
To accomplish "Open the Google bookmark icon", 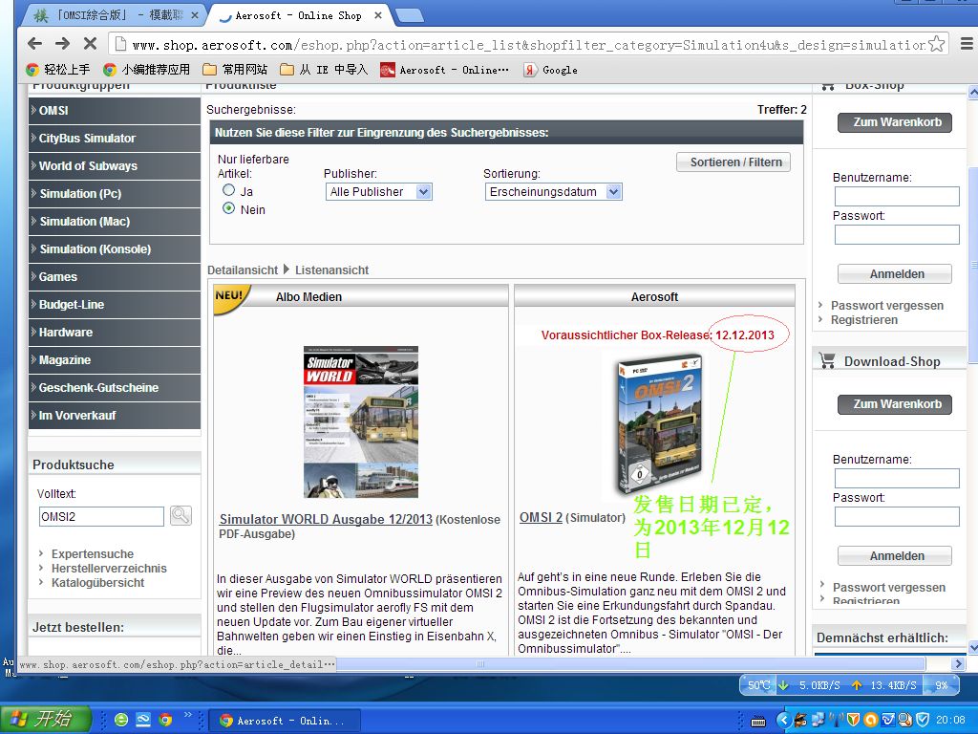I will coord(530,70).
